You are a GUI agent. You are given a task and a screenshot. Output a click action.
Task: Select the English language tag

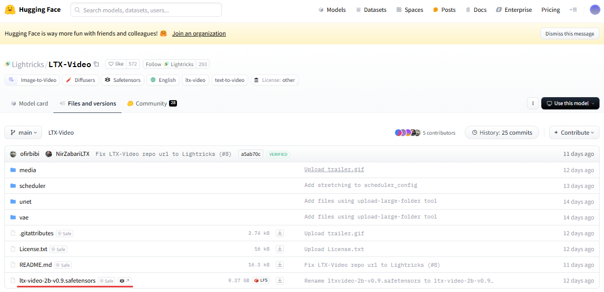163,80
